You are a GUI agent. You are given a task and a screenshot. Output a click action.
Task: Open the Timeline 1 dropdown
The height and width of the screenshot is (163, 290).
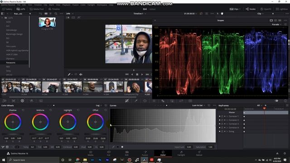pos(140,14)
